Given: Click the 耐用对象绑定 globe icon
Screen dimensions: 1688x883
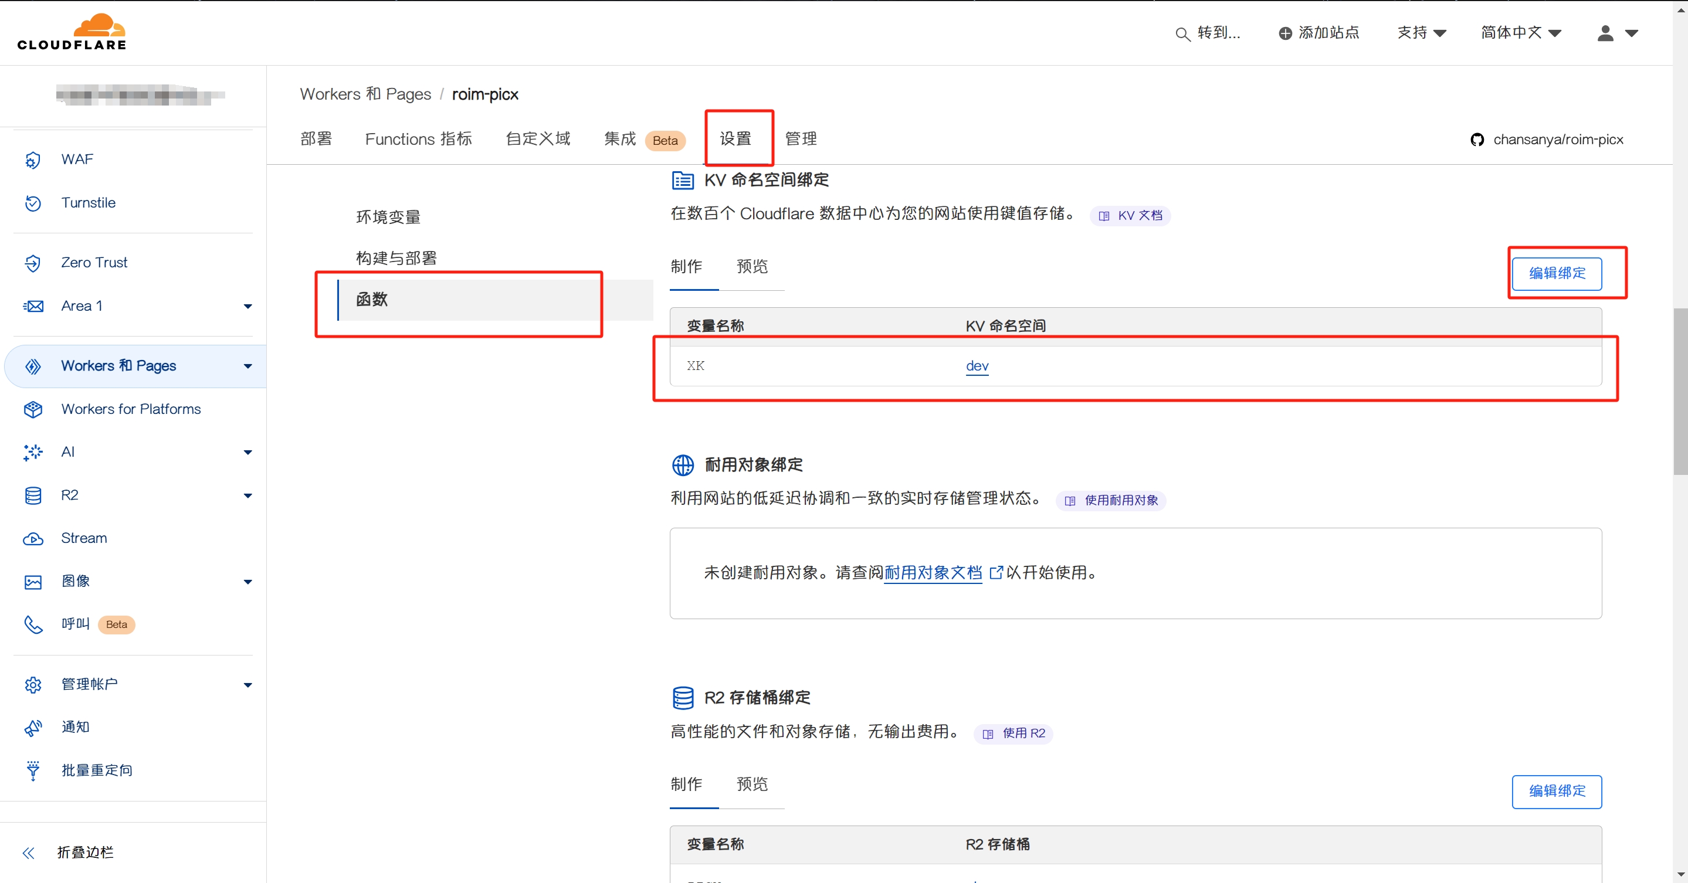Looking at the screenshot, I should [x=683, y=464].
